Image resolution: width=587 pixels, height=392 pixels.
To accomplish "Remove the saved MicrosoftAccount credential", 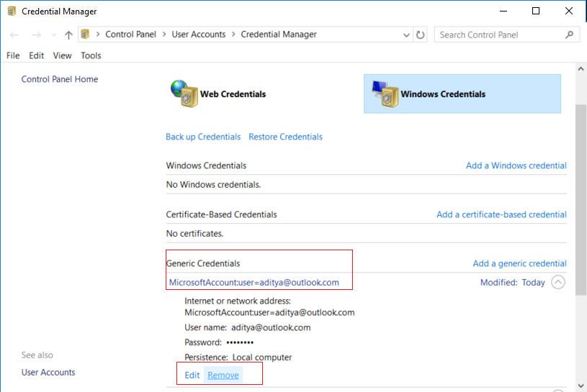I will [223, 375].
